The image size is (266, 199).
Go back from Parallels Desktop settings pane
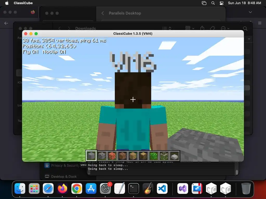[x=103, y=13]
